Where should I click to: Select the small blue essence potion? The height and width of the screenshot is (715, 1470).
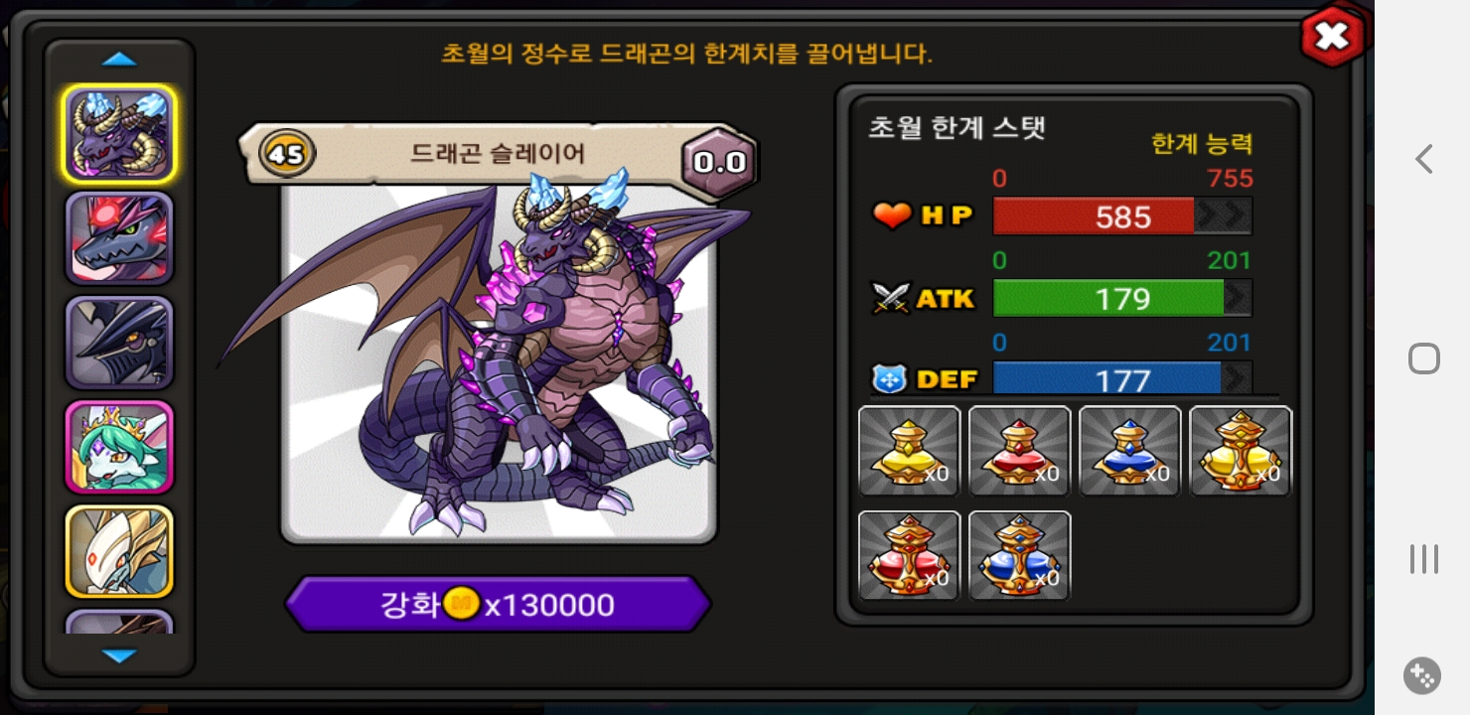(x=1129, y=451)
